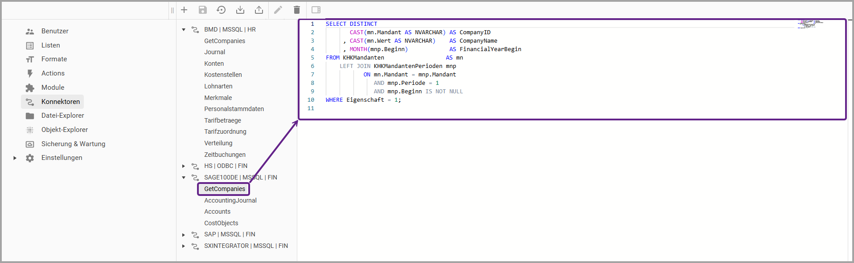Click the download import icon
Image resolution: width=854 pixels, height=263 pixels.
(x=240, y=10)
